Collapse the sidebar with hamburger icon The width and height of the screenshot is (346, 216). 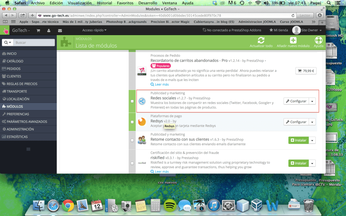tap(28, 149)
